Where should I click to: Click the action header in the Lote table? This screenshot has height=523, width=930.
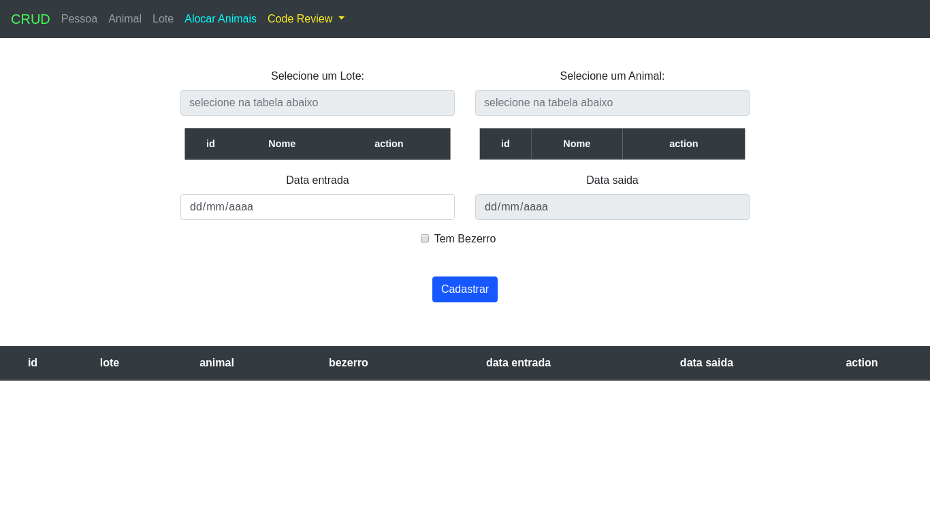pos(389,144)
